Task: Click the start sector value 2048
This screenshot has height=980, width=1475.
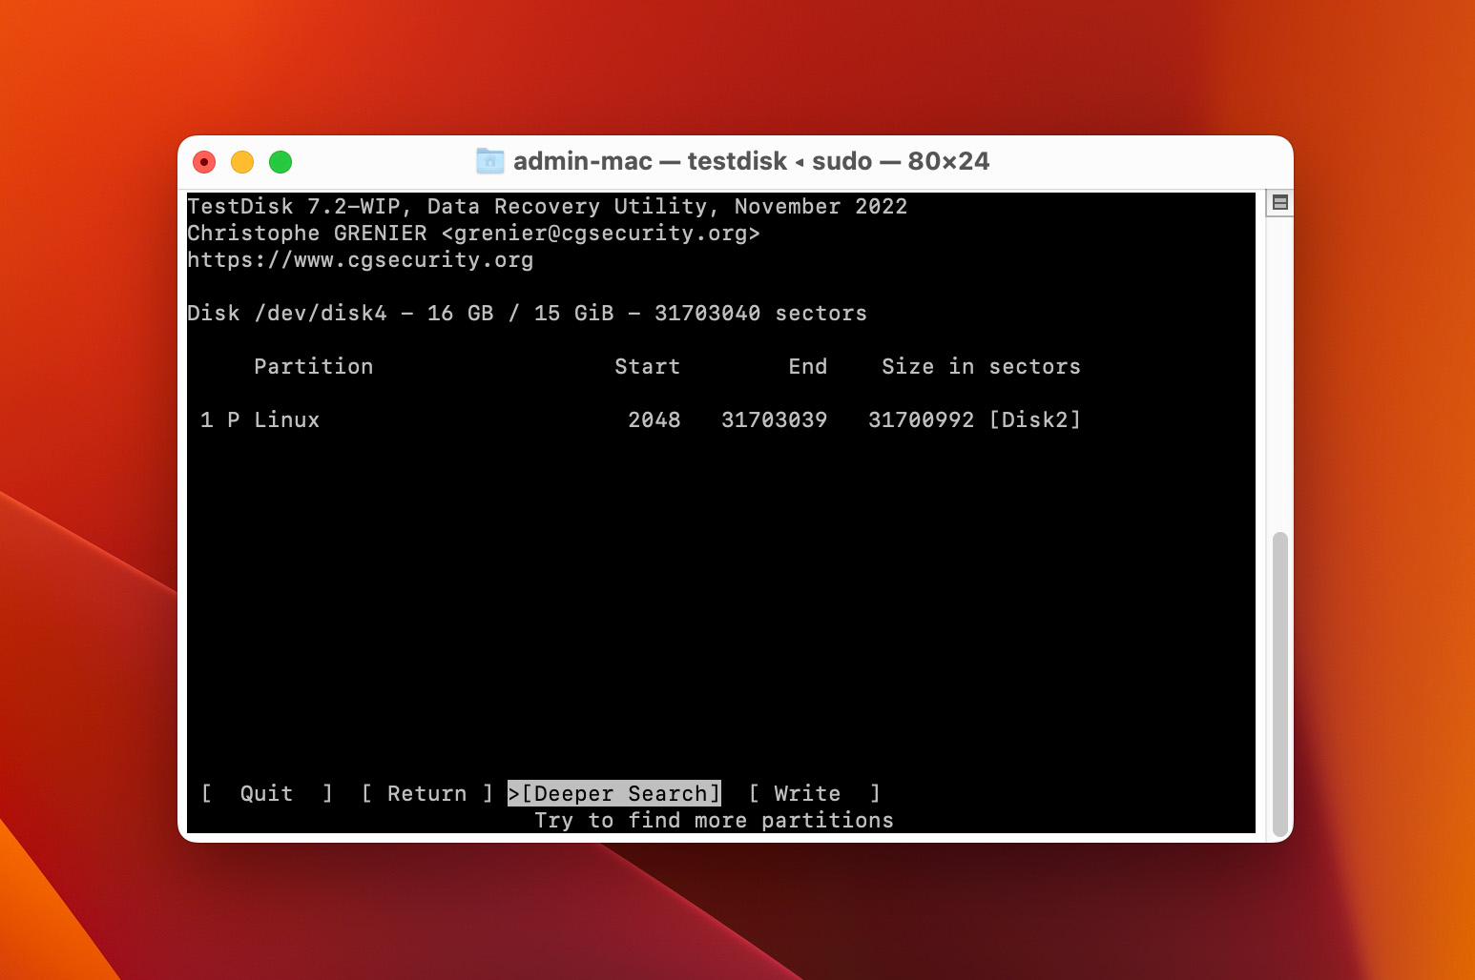Action: [x=654, y=419]
